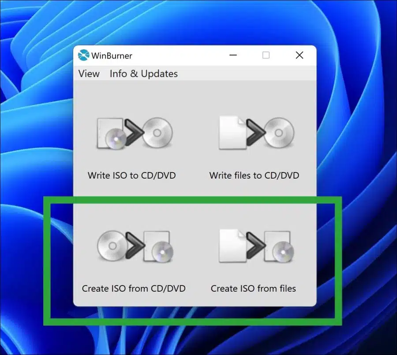Select the 'Create ISO from CD/DVD' label
Screen dimensions: 397x355
tap(134, 288)
